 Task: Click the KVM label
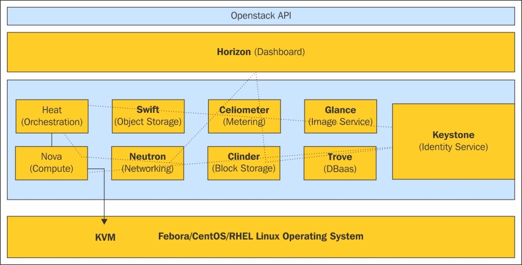pyautogui.click(x=105, y=237)
